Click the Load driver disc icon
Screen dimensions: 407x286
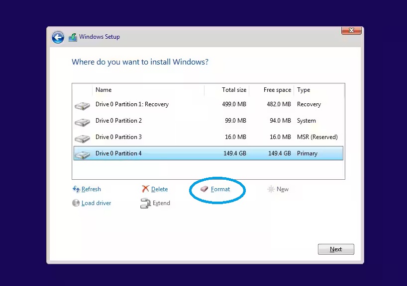76,203
